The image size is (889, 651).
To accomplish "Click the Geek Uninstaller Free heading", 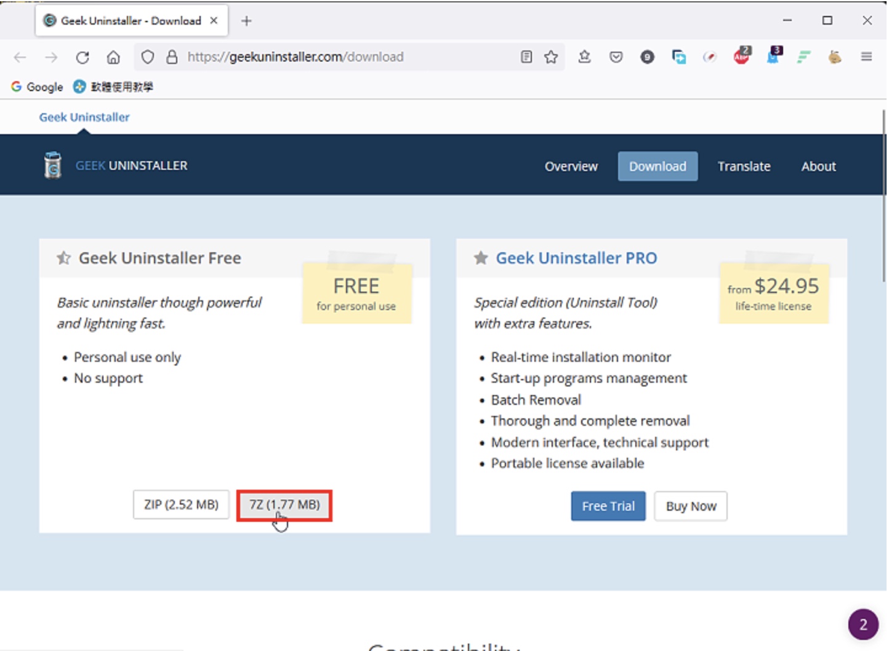I will 159,258.
